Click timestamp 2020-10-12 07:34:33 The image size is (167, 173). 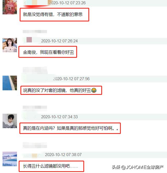[59, 117]
